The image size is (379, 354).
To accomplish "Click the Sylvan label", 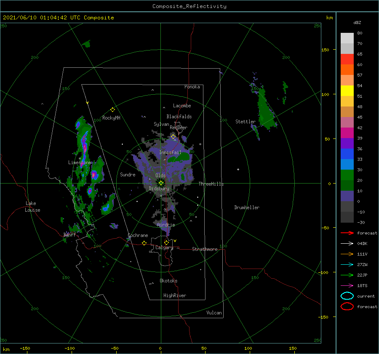I will point(161,124).
